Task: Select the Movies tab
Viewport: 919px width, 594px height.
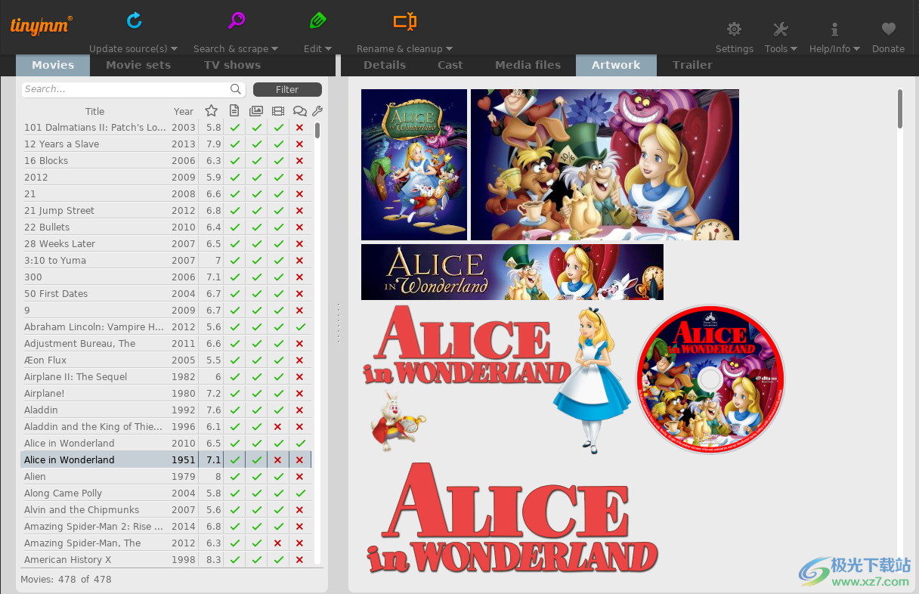Action: 53,65
